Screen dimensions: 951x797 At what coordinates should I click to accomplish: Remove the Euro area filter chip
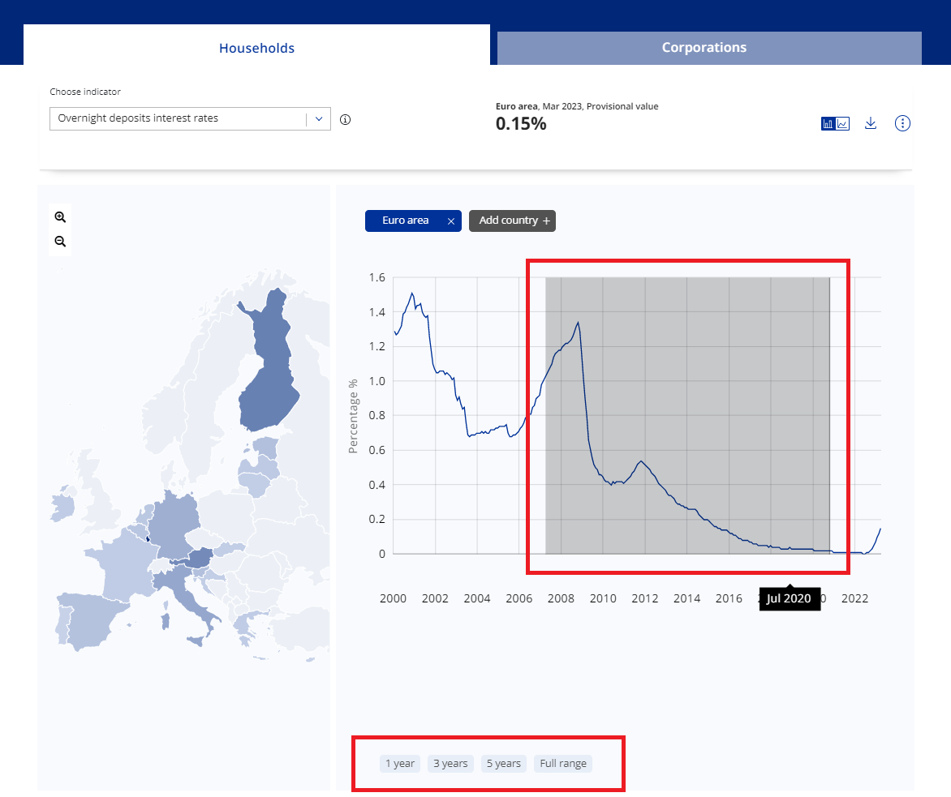point(450,221)
